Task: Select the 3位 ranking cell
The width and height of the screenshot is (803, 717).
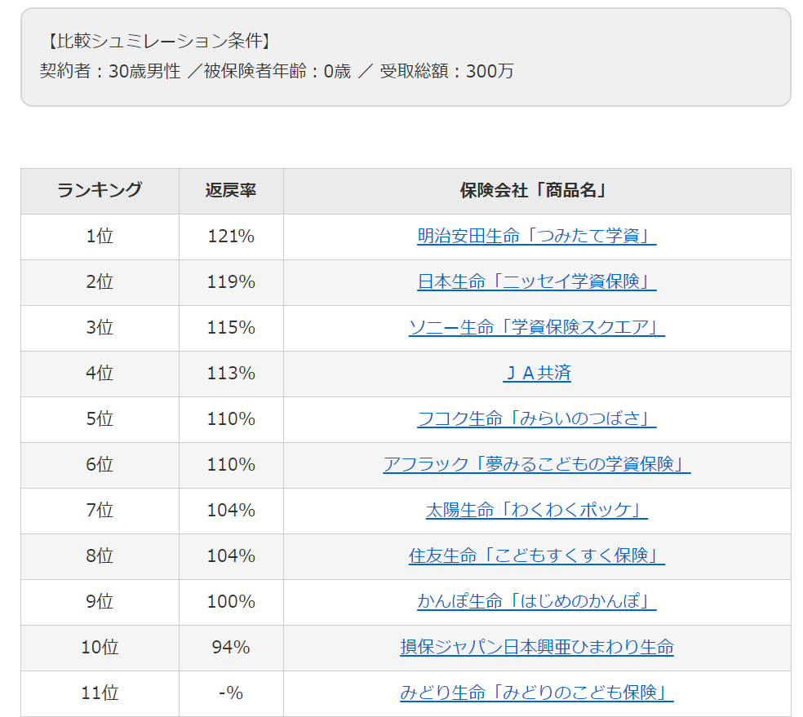Action: (x=100, y=328)
